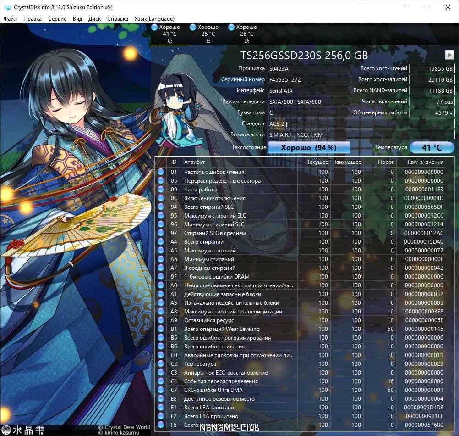The image size is (459, 436).
Task: Click status icon for CRC-ошибки Ultra DMA
Action: coord(161,390)
